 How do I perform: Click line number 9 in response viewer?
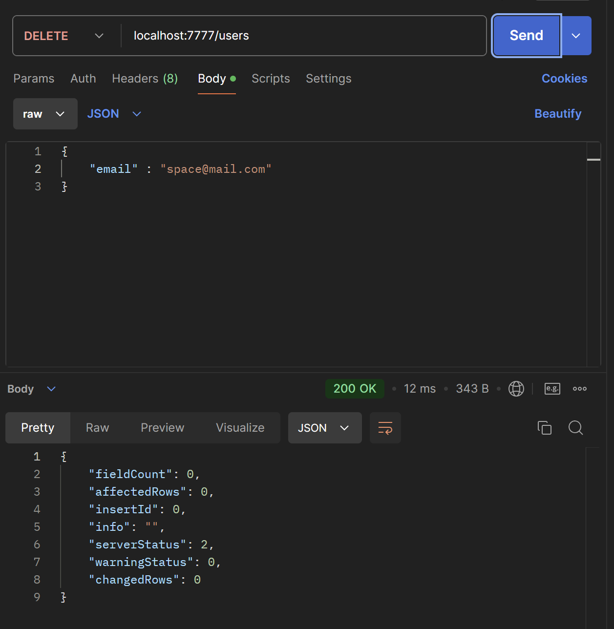[37, 597]
